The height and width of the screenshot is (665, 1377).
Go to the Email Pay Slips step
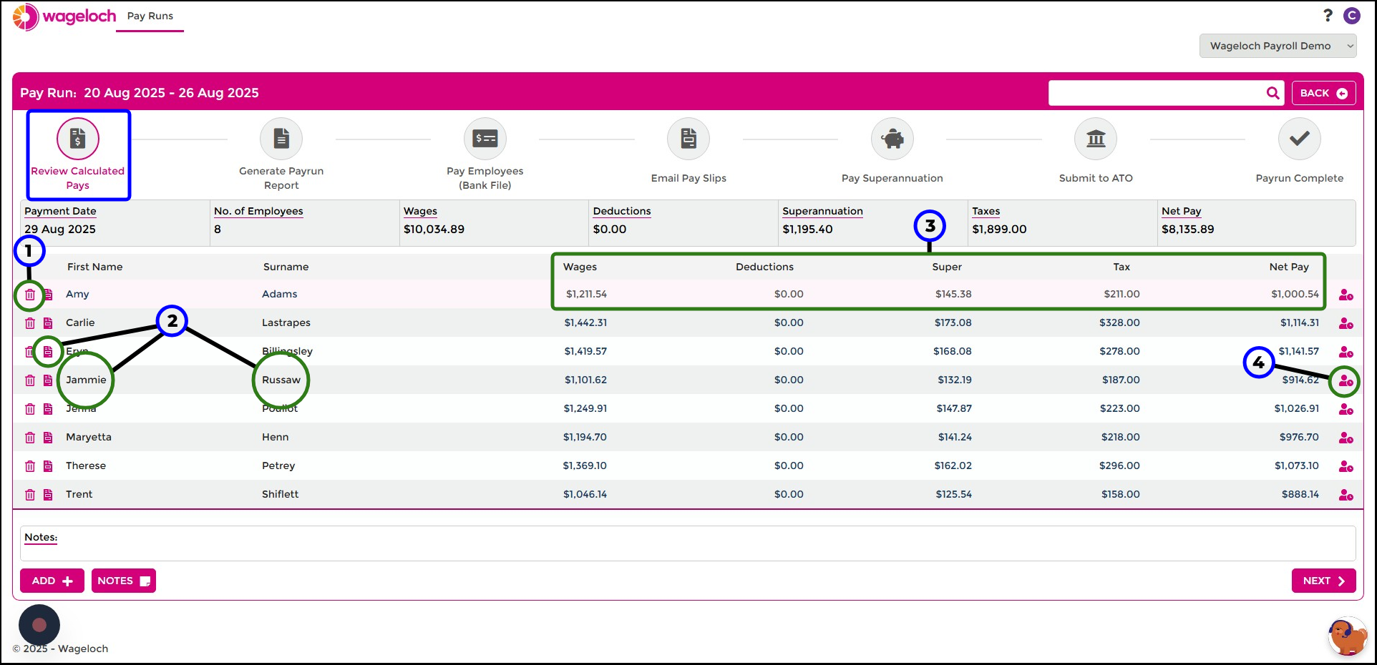pyautogui.click(x=688, y=139)
